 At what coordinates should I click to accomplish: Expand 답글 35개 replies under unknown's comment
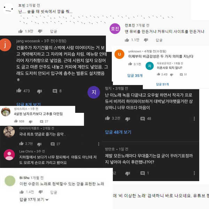[x=135, y=76]
